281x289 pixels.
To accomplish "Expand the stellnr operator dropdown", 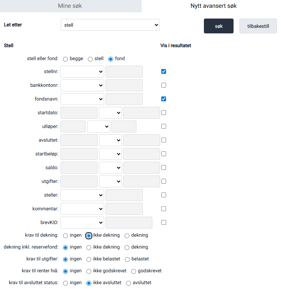I will [x=82, y=72].
